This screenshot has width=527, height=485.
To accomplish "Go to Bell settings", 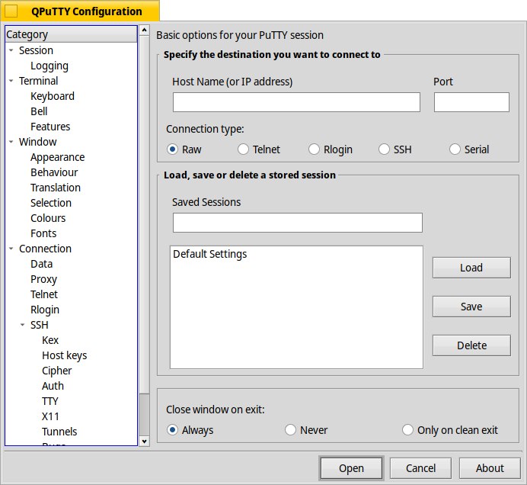I will click(x=39, y=111).
